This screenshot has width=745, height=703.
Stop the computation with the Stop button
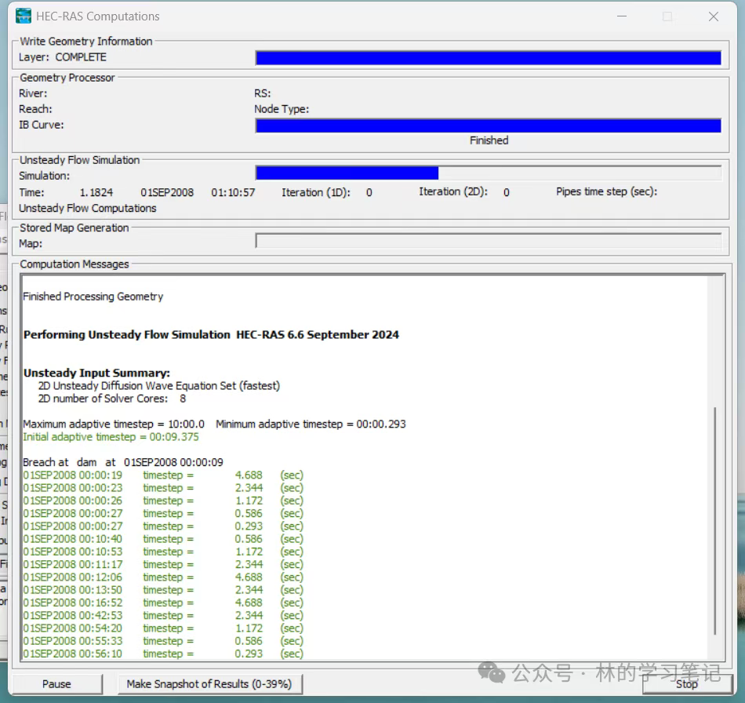click(686, 683)
